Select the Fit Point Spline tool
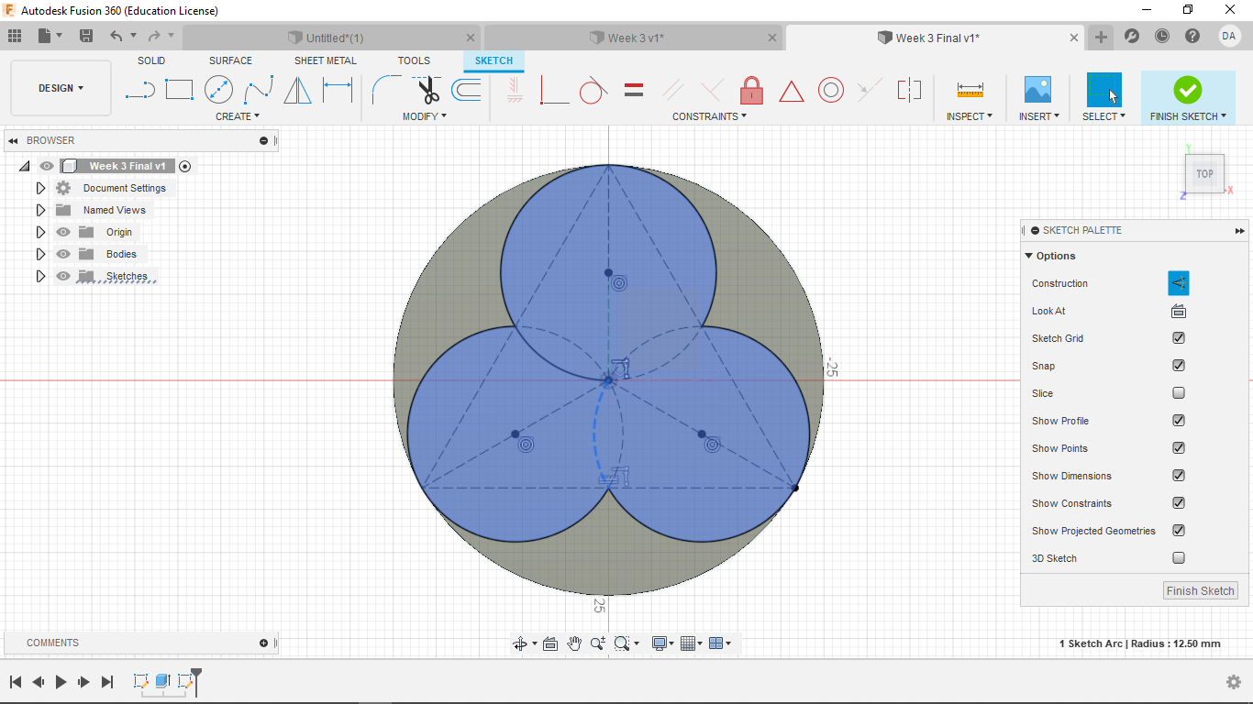Viewport: 1253px width, 704px height. point(259,90)
